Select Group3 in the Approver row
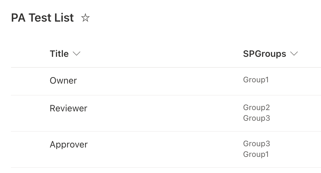 pos(257,144)
